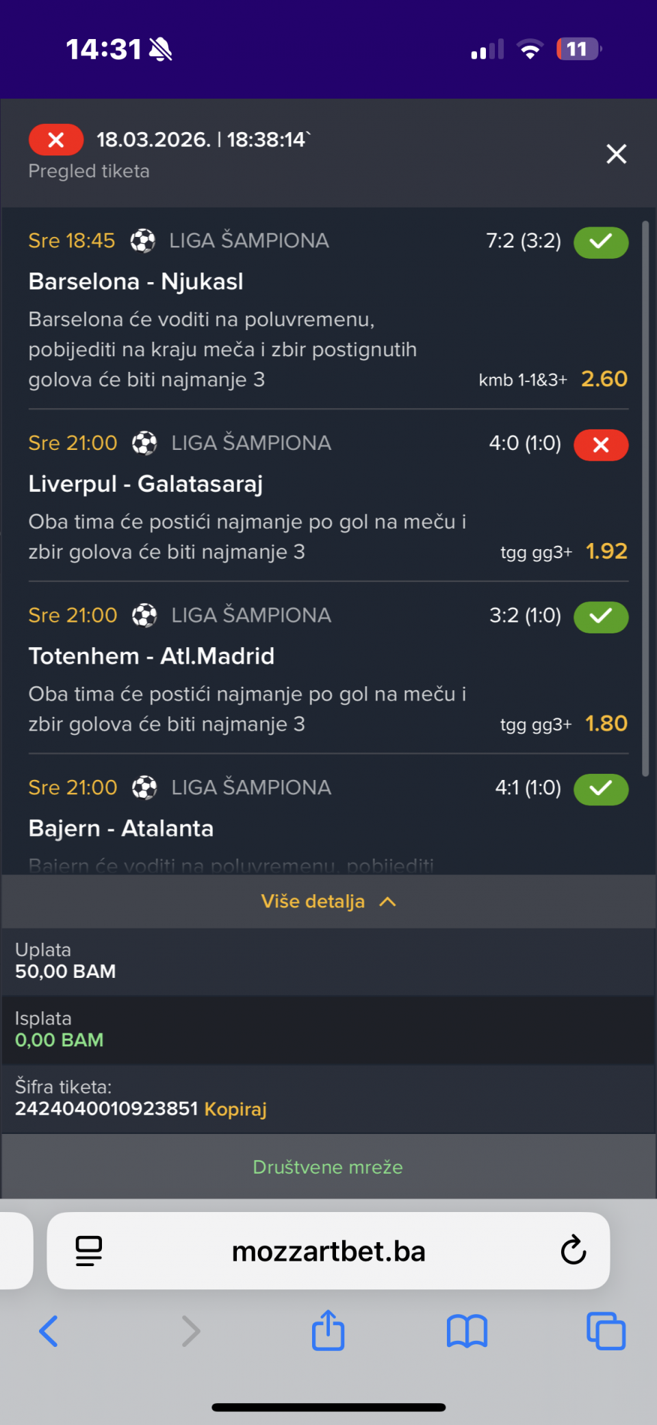Reload the mozzartbet.ba page
This screenshot has height=1425, width=657.
[573, 1250]
